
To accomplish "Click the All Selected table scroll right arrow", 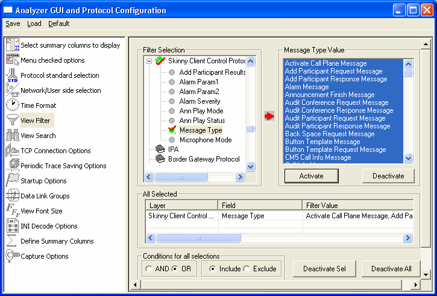I will (407, 238).
